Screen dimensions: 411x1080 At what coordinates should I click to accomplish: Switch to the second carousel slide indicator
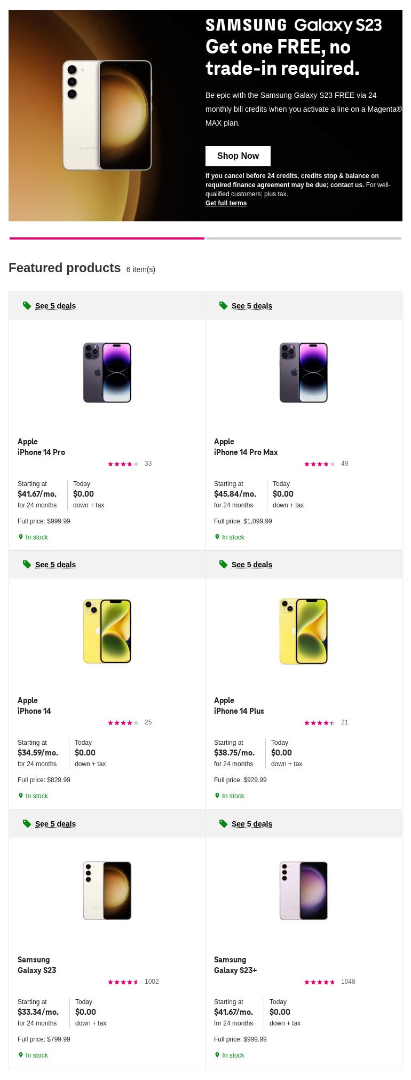tap(304, 238)
